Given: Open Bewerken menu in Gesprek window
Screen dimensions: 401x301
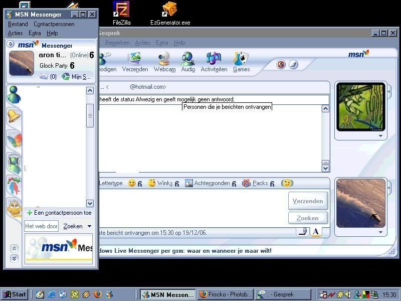Looking at the screenshot, I should tap(117, 43).
